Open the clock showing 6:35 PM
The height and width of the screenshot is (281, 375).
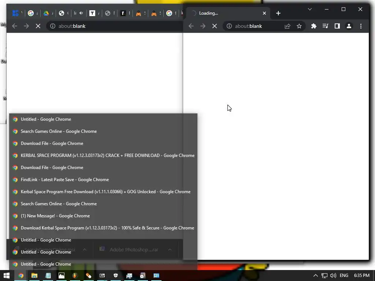(x=361, y=276)
